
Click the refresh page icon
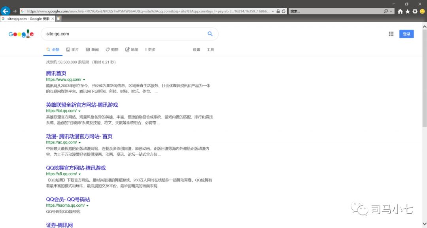click(283, 11)
